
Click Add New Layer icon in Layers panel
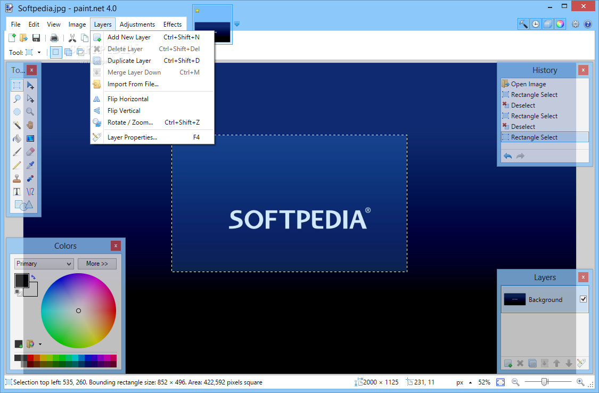point(508,363)
